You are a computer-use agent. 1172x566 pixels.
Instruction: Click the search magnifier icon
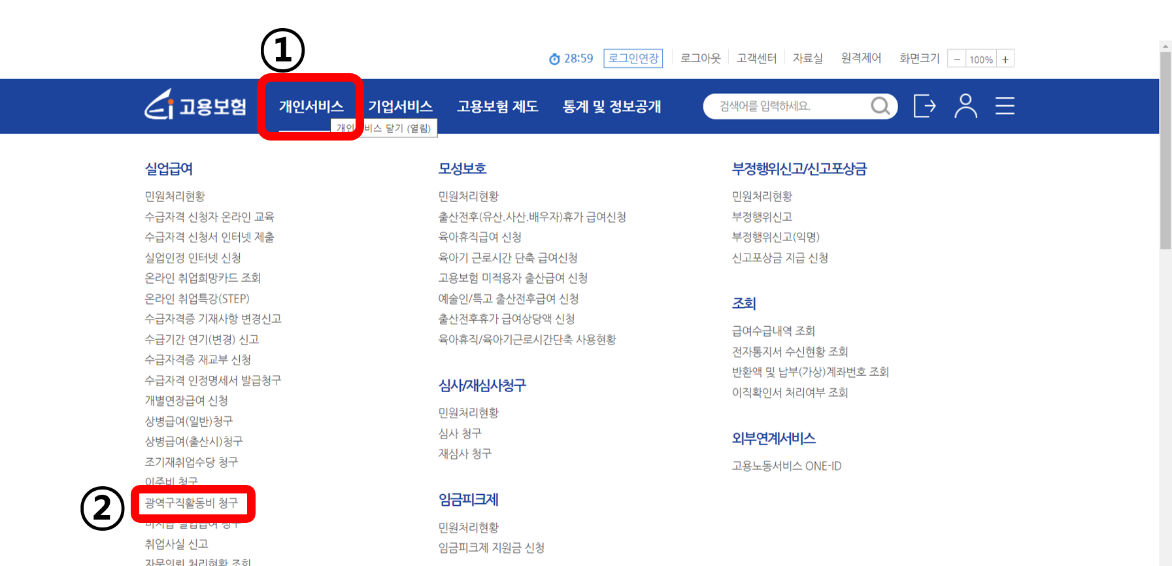point(880,106)
